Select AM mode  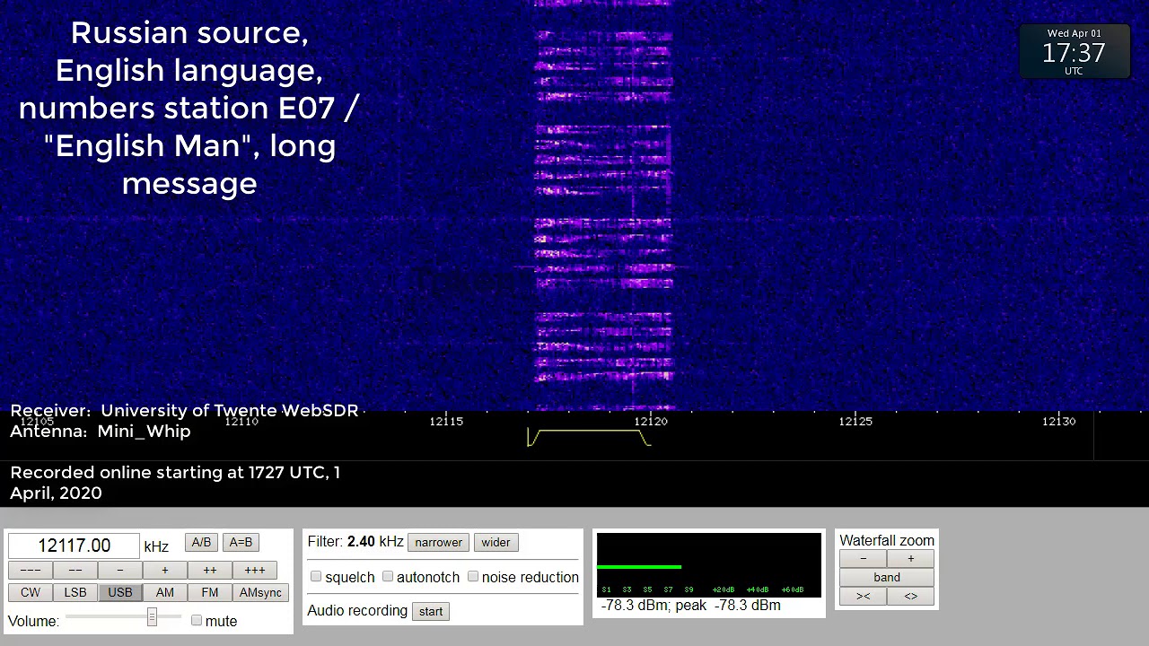[165, 592]
